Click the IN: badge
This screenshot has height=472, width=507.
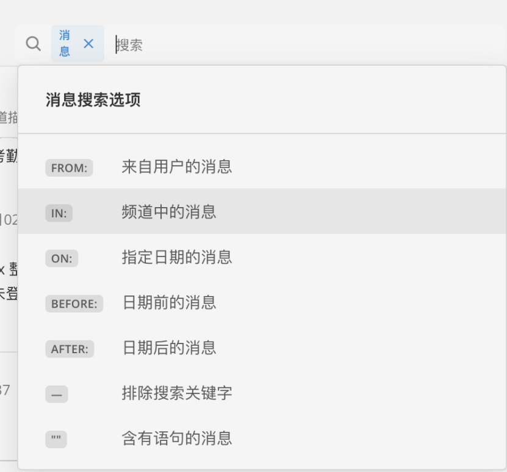point(59,213)
